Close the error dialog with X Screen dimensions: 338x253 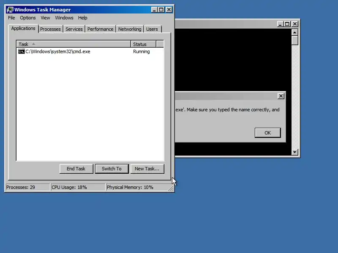281,96
